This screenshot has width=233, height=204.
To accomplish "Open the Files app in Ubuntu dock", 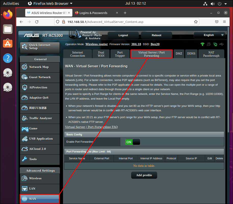I will [x=8, y=29].
